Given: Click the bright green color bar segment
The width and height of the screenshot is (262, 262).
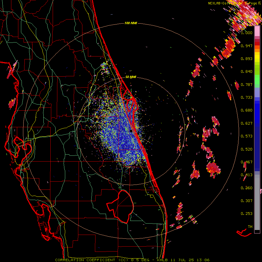Looking at the screenshot, I should [257, 79].
